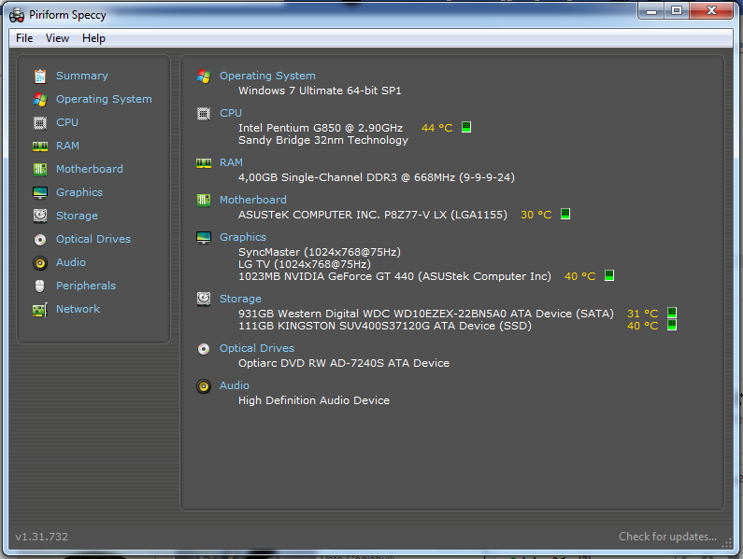Go to Operating System section in sidebar
Screen dimensions: 743x559
pos(104,99)
